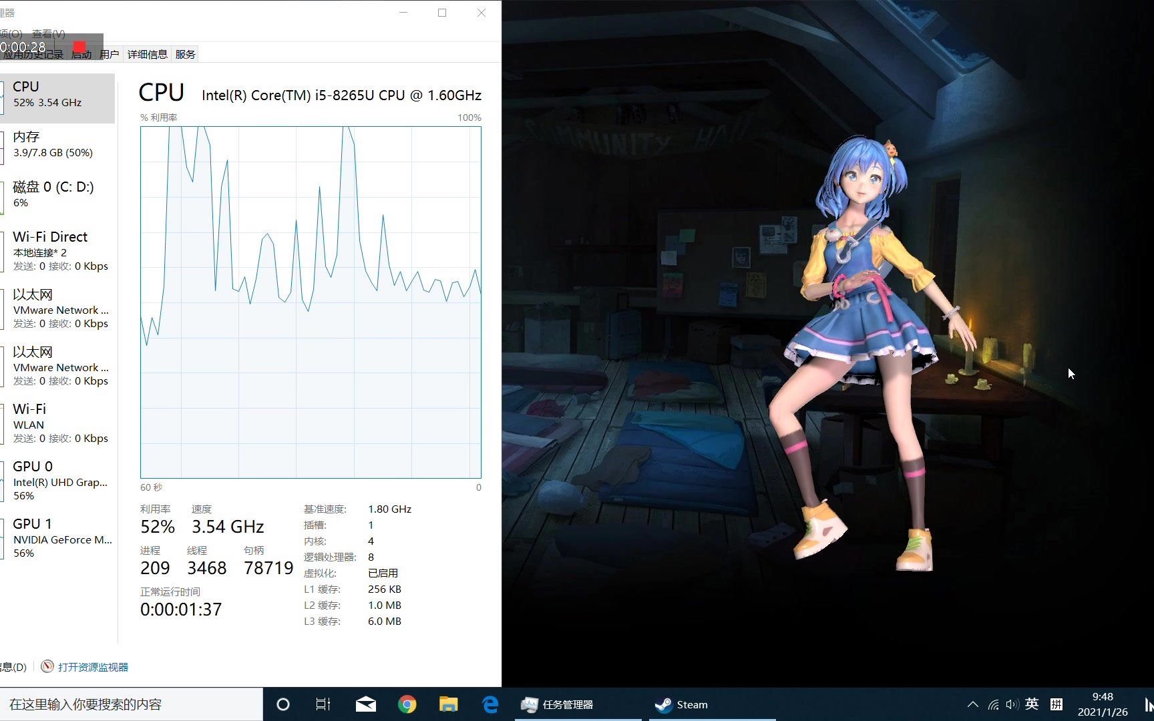Image resolution: width=1154 pixels, height=721 pixels.
Task: Click the Windows search box
Action: coord(131,704)
